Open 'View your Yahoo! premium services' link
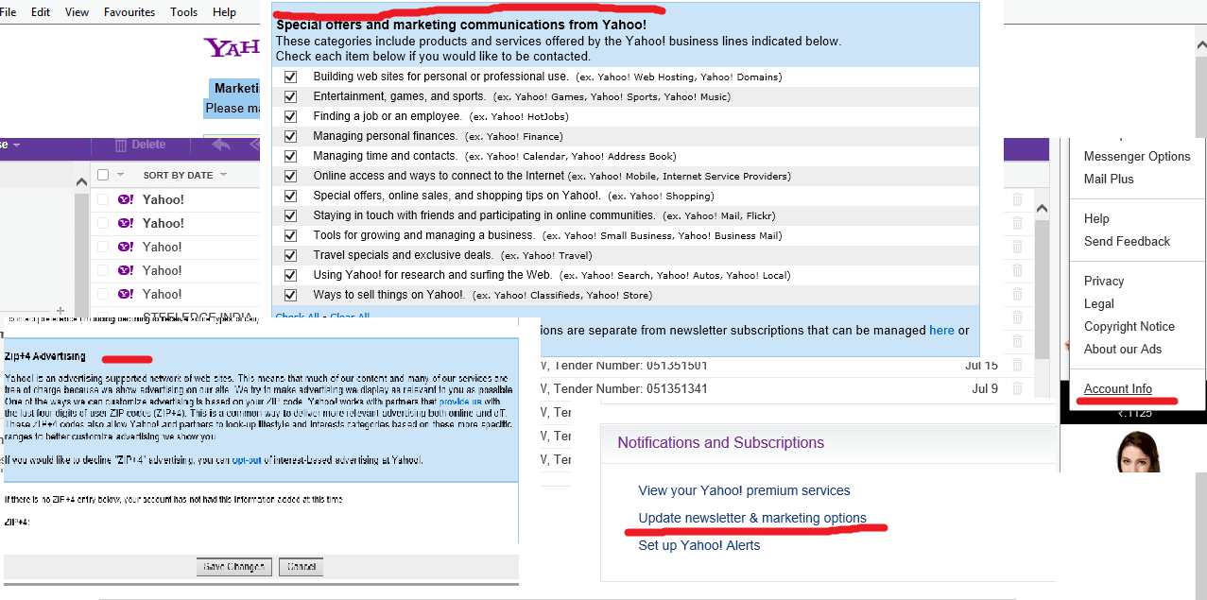Image resolution: width=1207 pixels, height=600 pixels. pos(744,490)
